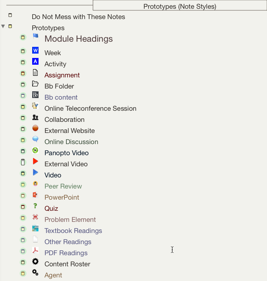Image resolution: width=267 pixels, height=281 pixels.
Task: Click the note icon left of External Video
Action: tap(23, 162)
